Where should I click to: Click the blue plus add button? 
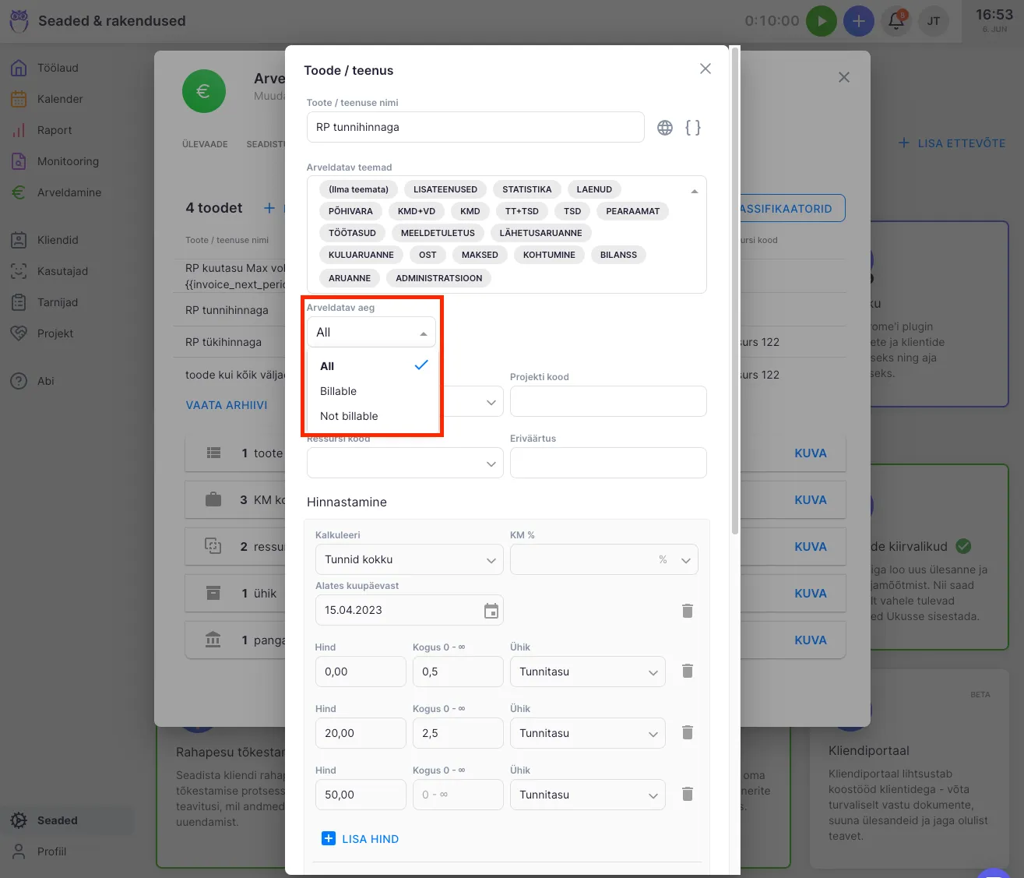coord(858,21)
